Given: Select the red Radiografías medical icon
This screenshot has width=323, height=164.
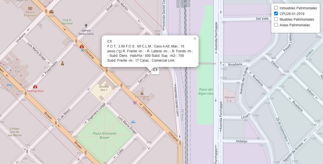Looking at the screenshot, I should click(35, 87).
